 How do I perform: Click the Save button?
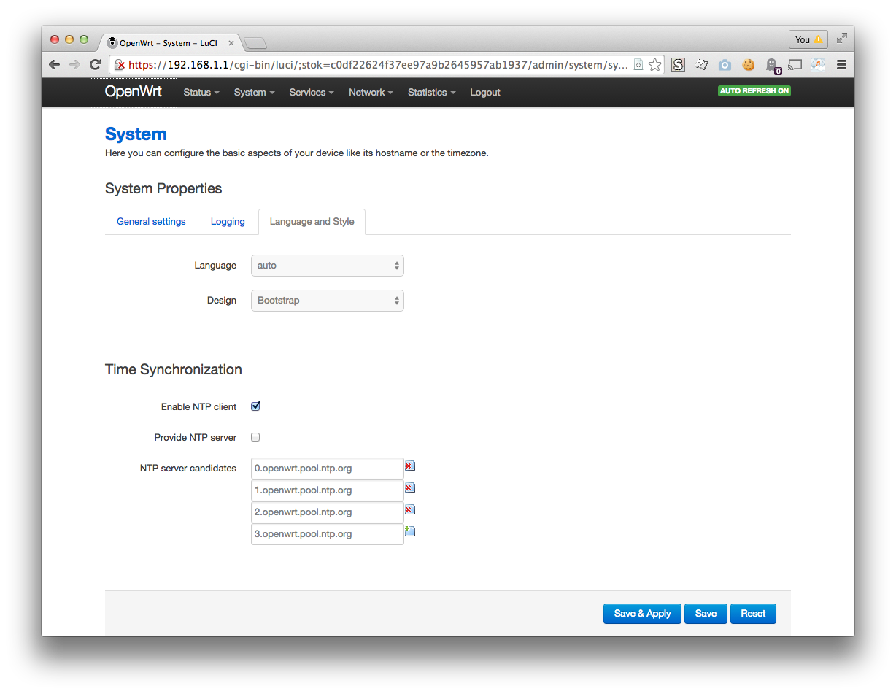point(706,614)
